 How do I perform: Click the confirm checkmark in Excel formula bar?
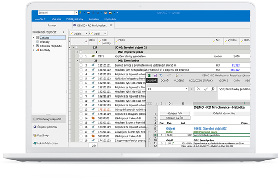206,89
